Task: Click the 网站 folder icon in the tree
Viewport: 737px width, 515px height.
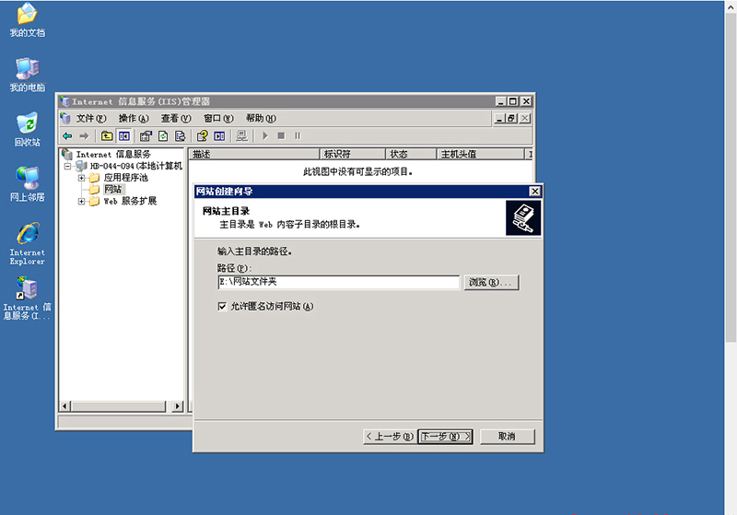Action: click(x=95, y=190)
